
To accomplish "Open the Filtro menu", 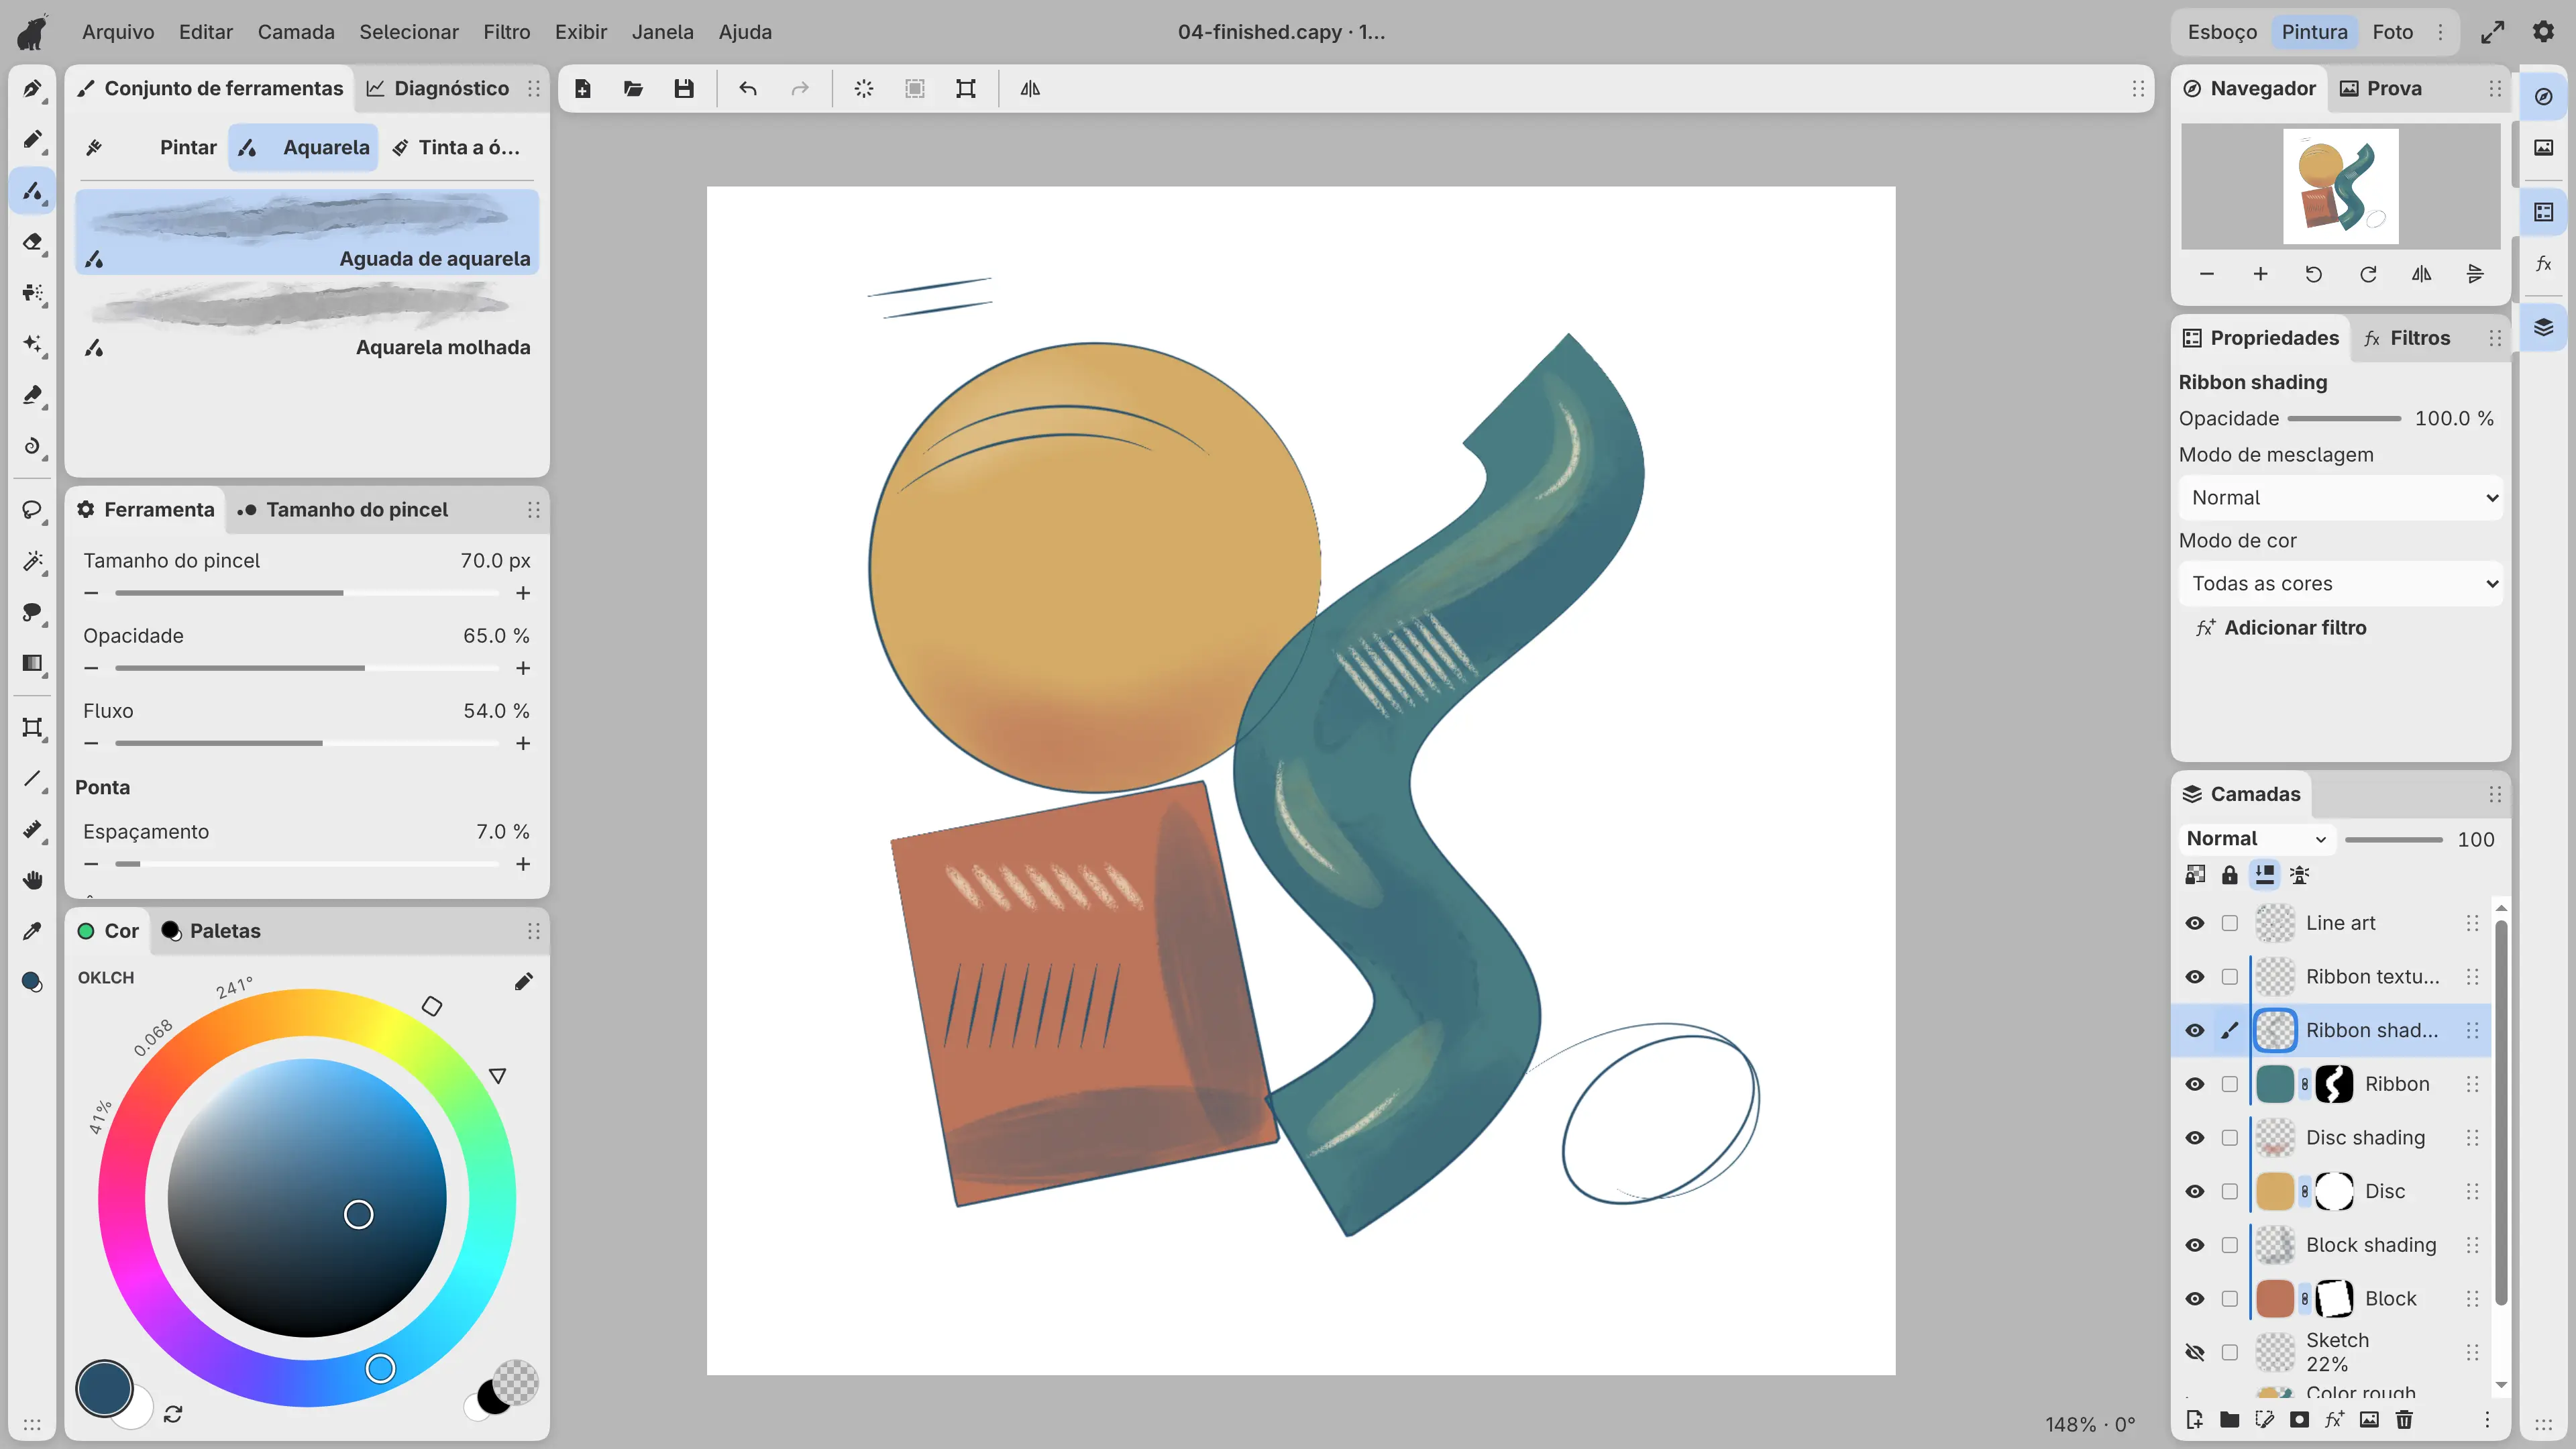I will click(x=507, y=32).
